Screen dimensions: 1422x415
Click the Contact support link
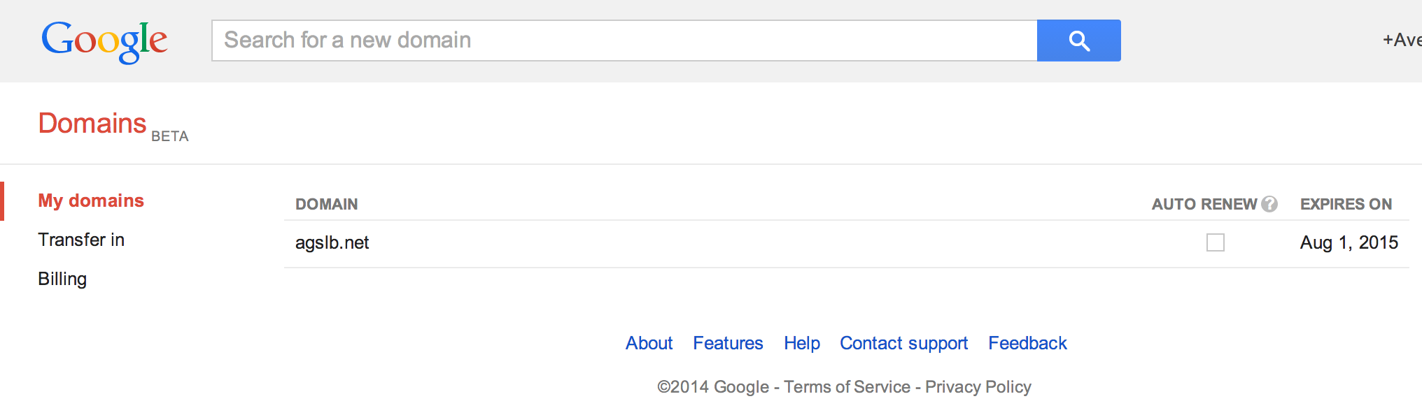pos(903,344)
